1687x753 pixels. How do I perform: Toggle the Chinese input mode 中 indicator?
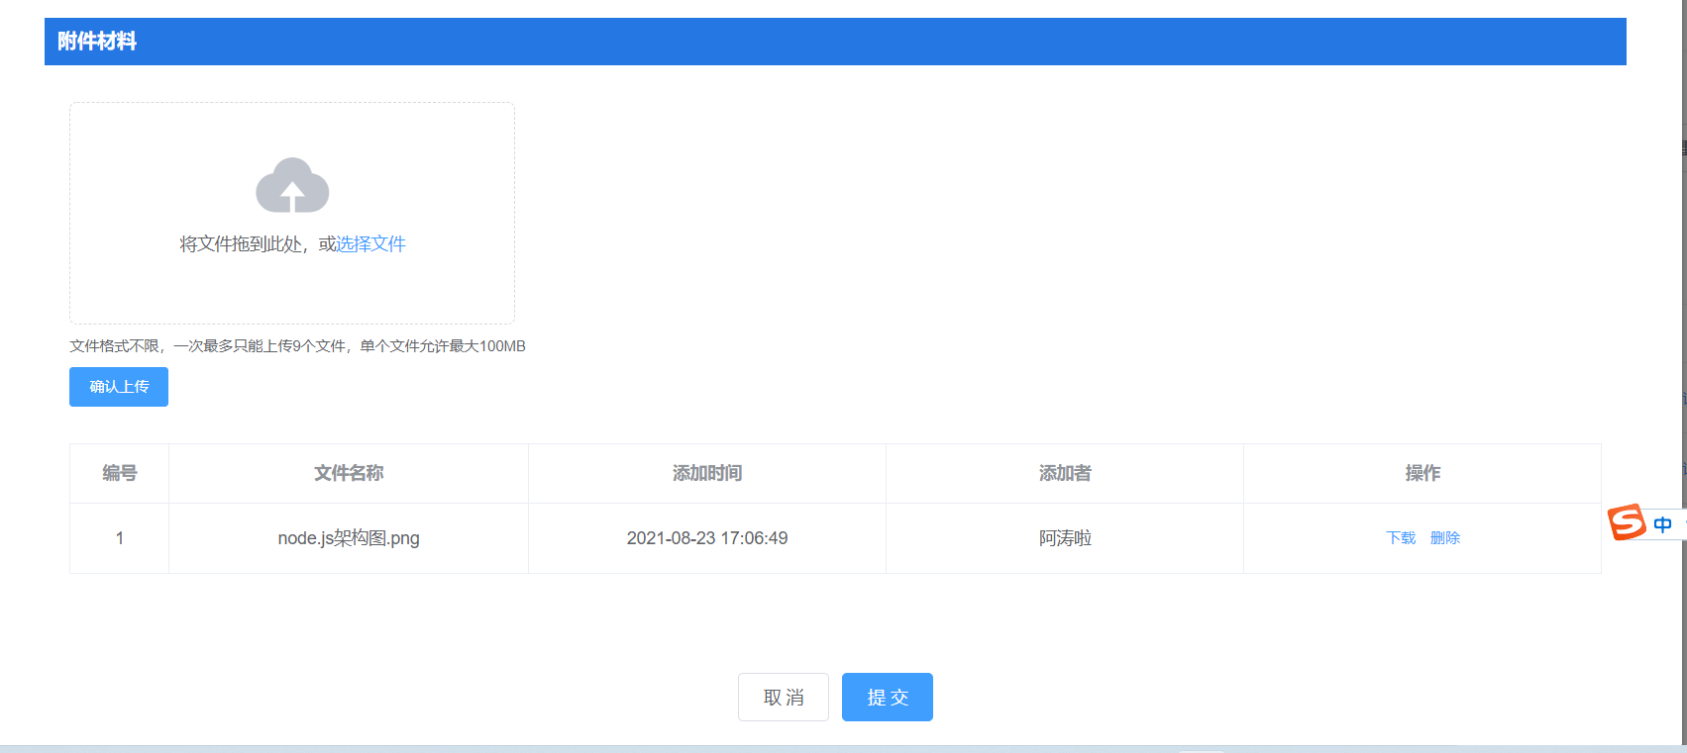(1663, 524)
